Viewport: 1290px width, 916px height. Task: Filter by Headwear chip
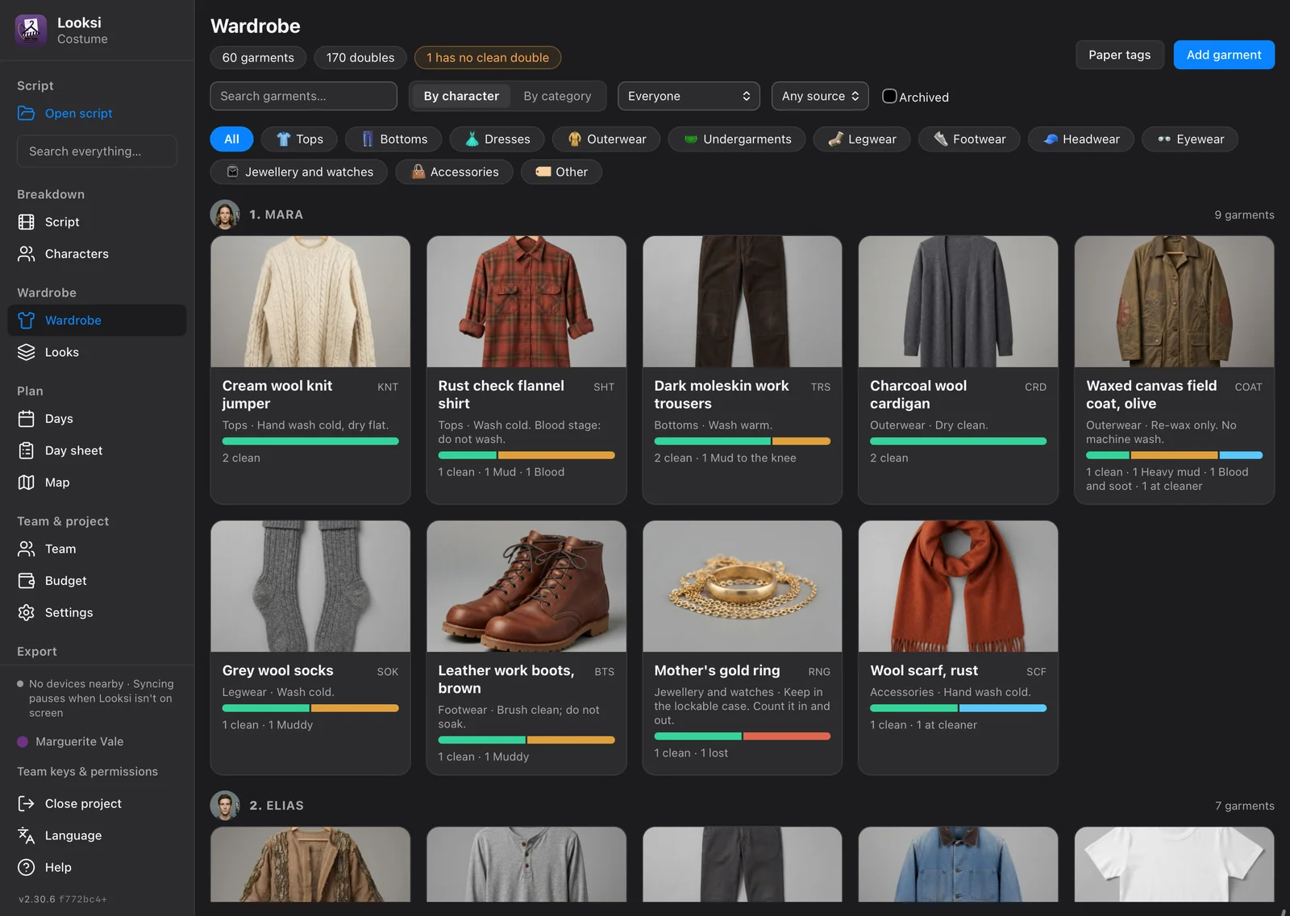point(1080,139)
